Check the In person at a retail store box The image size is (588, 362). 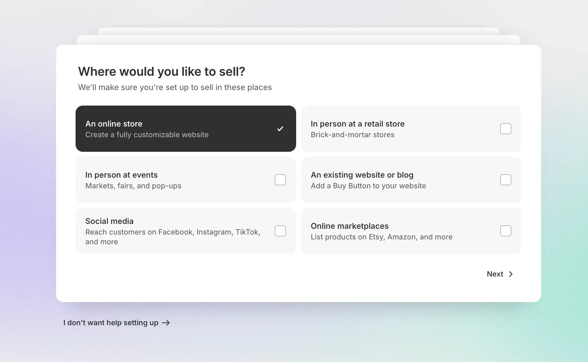pyautogui.click(x=505, y=129)
